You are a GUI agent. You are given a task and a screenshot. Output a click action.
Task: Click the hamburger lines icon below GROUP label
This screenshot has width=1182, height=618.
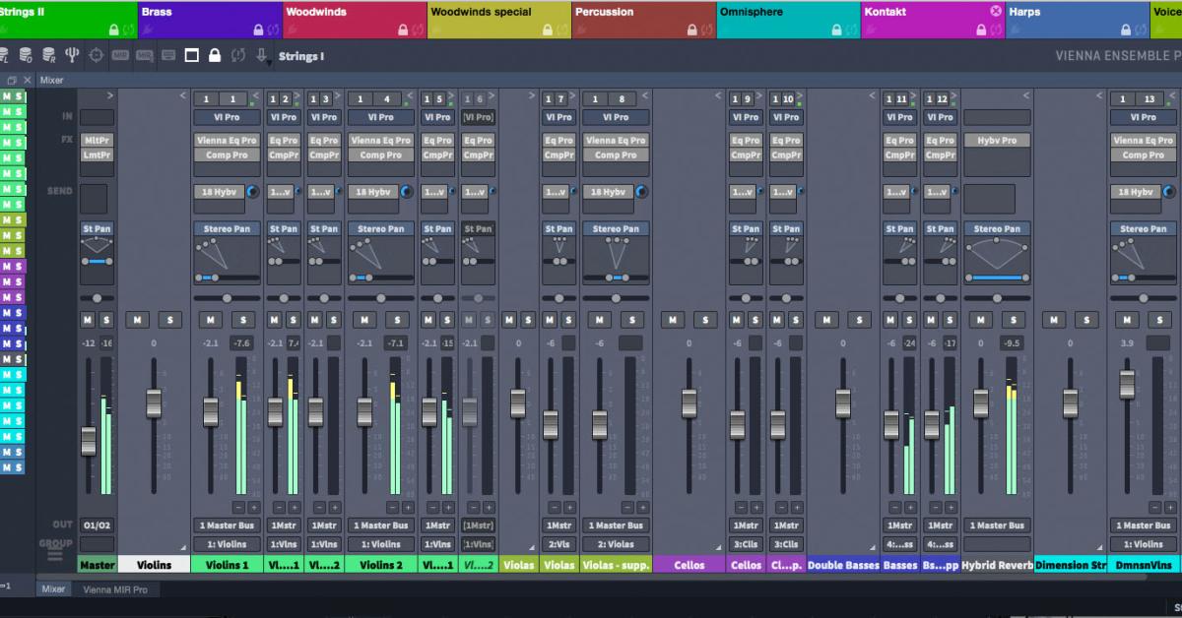point(55,556)
